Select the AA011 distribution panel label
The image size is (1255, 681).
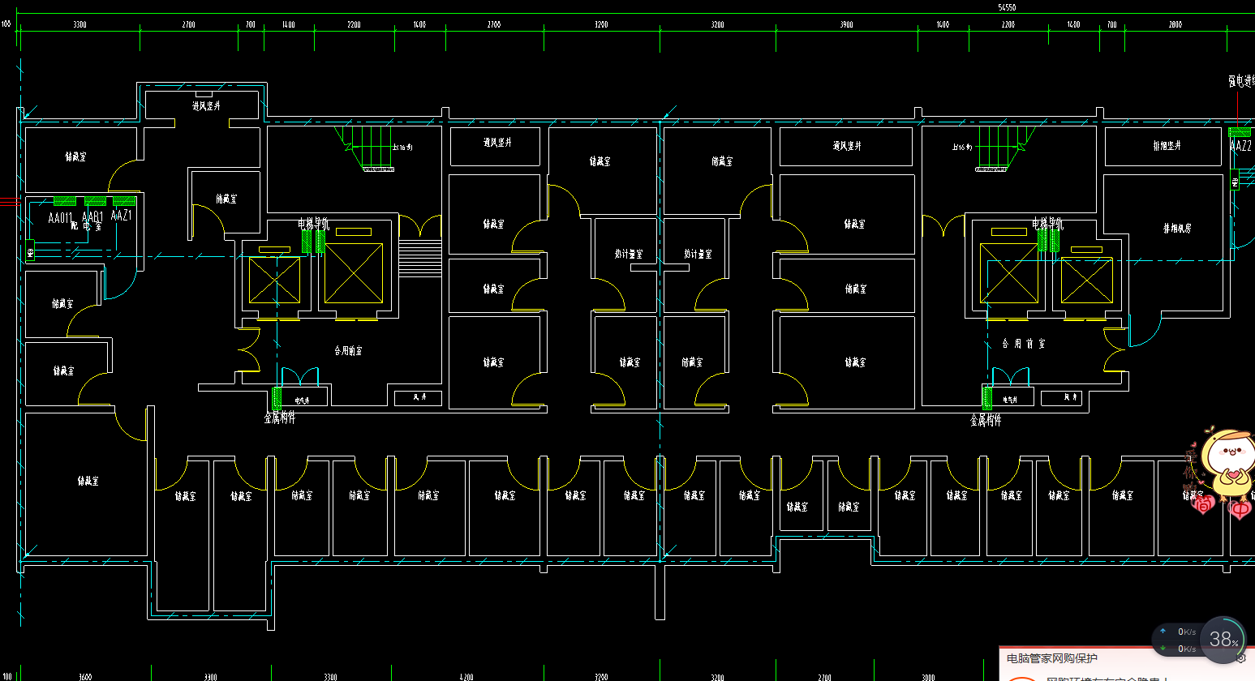click(x=60, y=218)
